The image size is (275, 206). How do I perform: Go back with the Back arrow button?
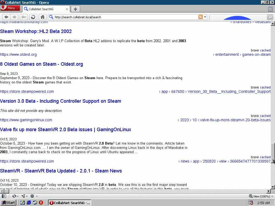click(6, 17)
